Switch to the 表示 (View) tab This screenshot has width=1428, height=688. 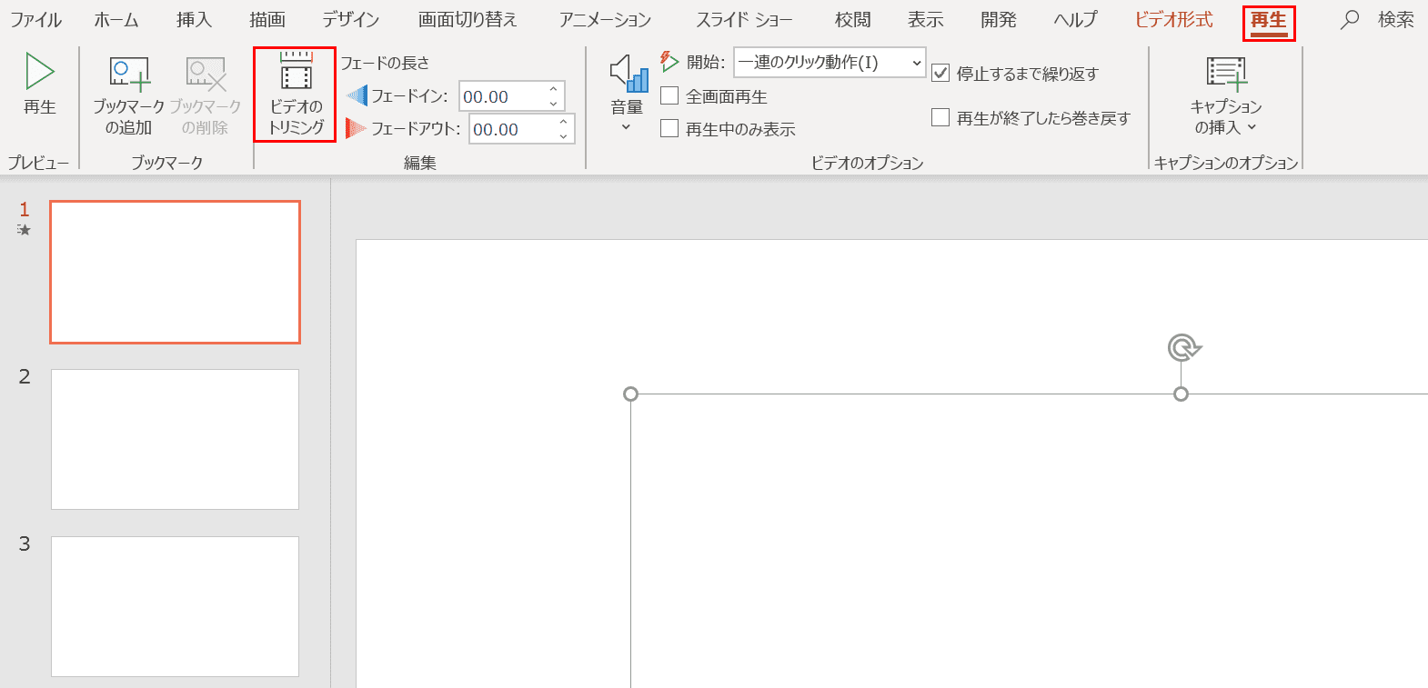tap(926, 19)
